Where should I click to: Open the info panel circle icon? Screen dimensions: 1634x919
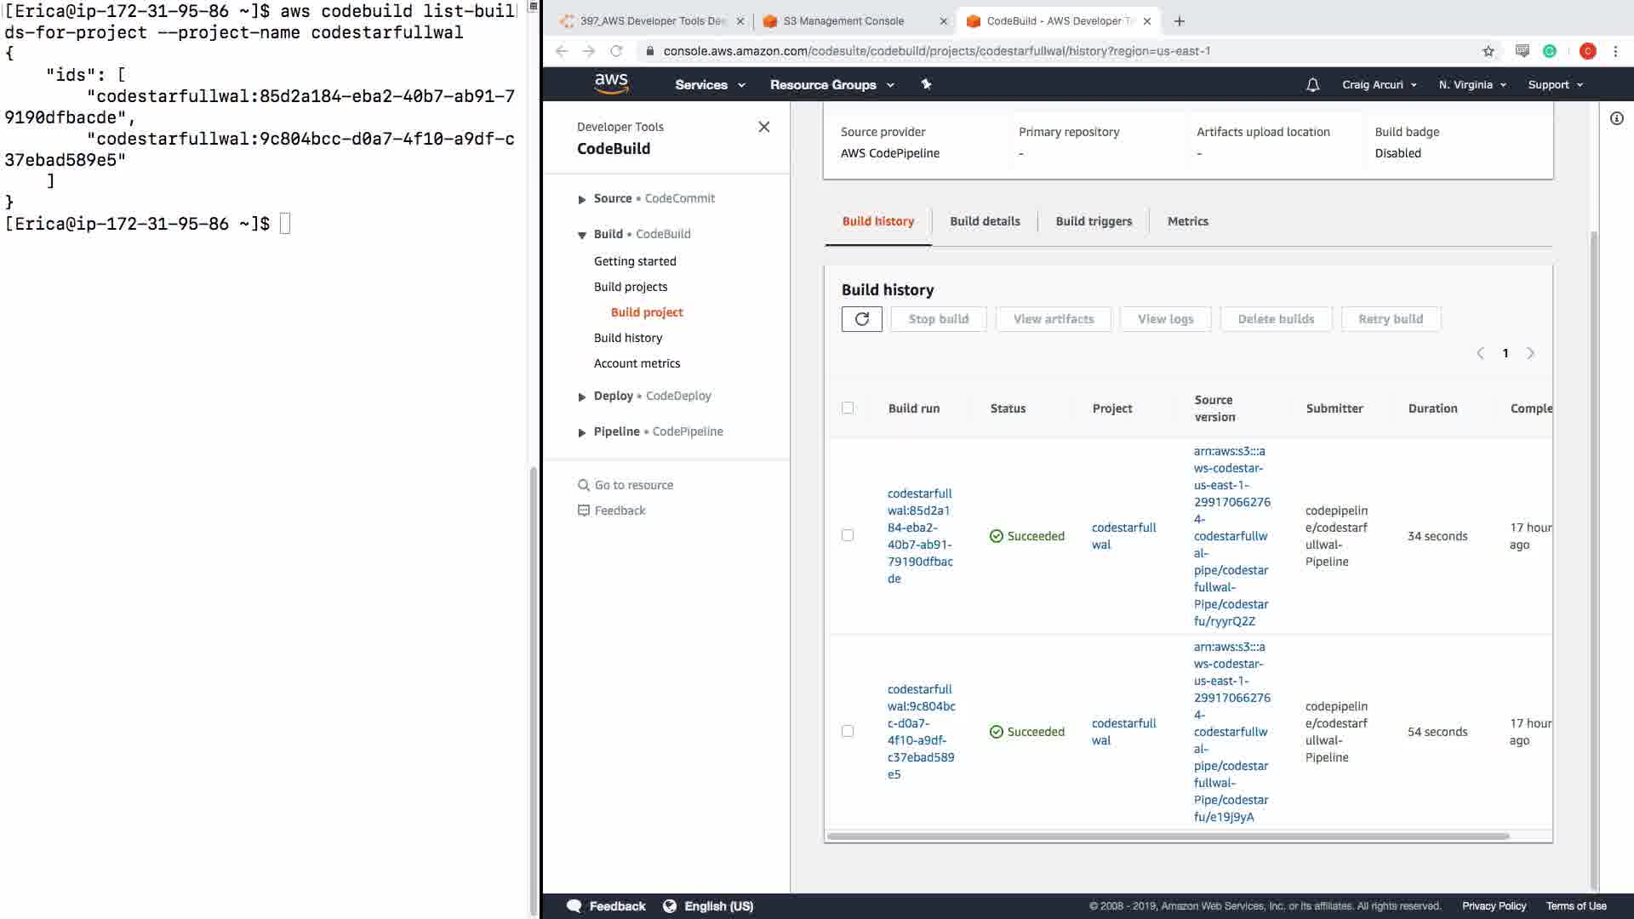(x=1616, y=119)
